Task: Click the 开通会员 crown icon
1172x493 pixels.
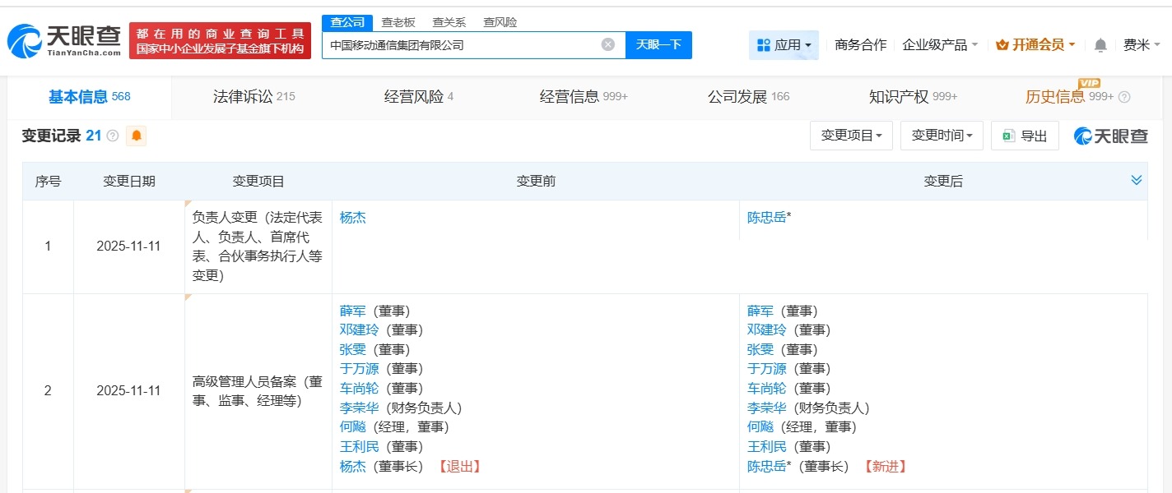Action: pyautogui.click(x=1002, y=45)
